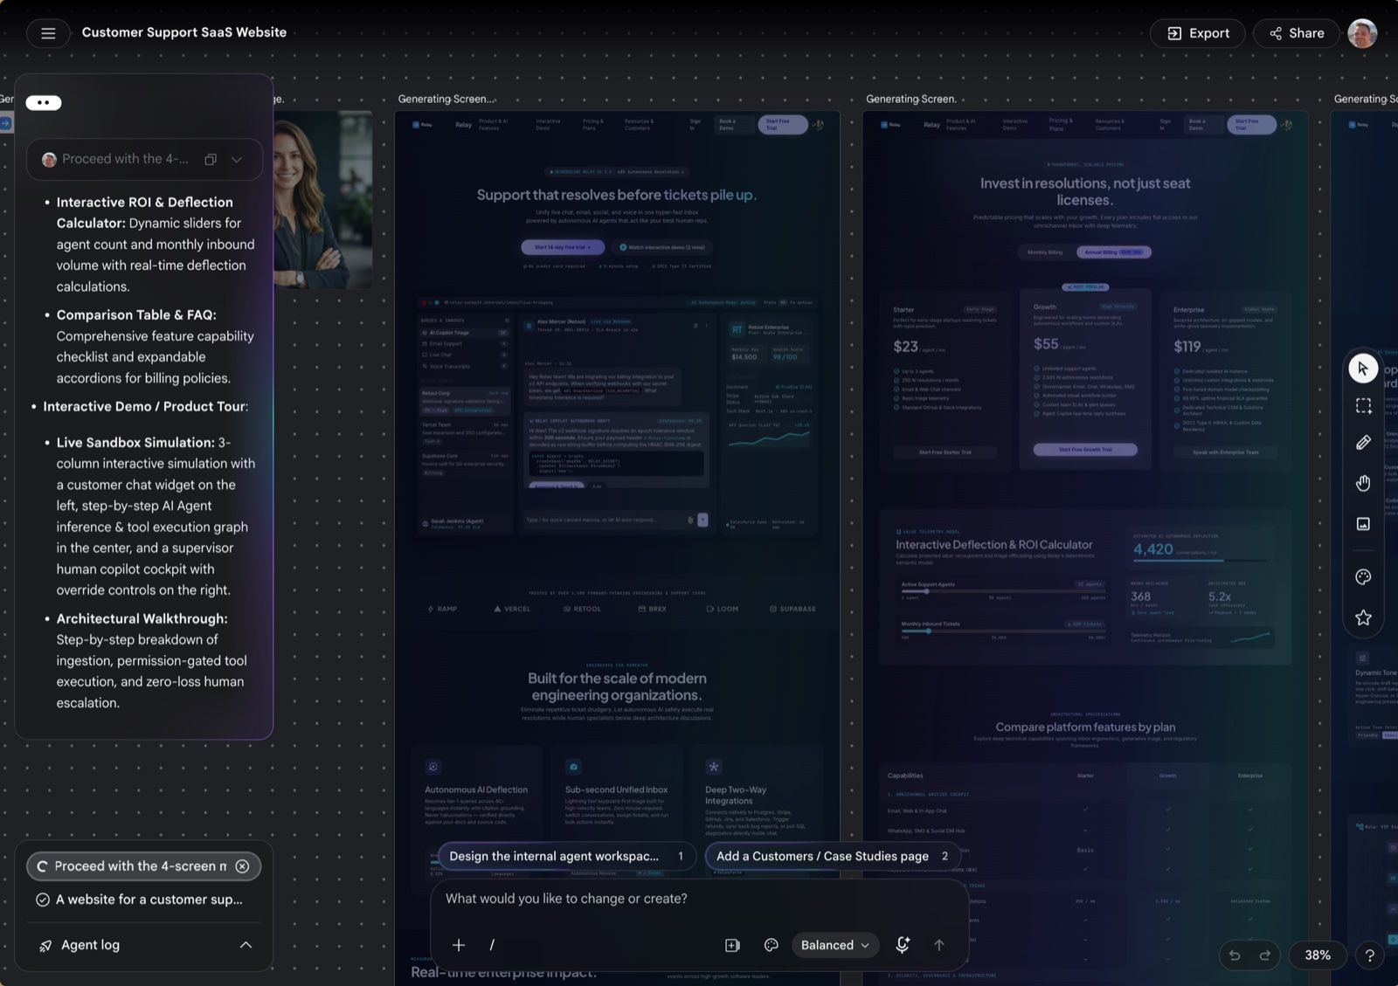Choose 'Add a Customers / Case Studies page' suggestion
Image resolution: width=1398 pixels, height=986 pixels.
click(x=832, y=857)
